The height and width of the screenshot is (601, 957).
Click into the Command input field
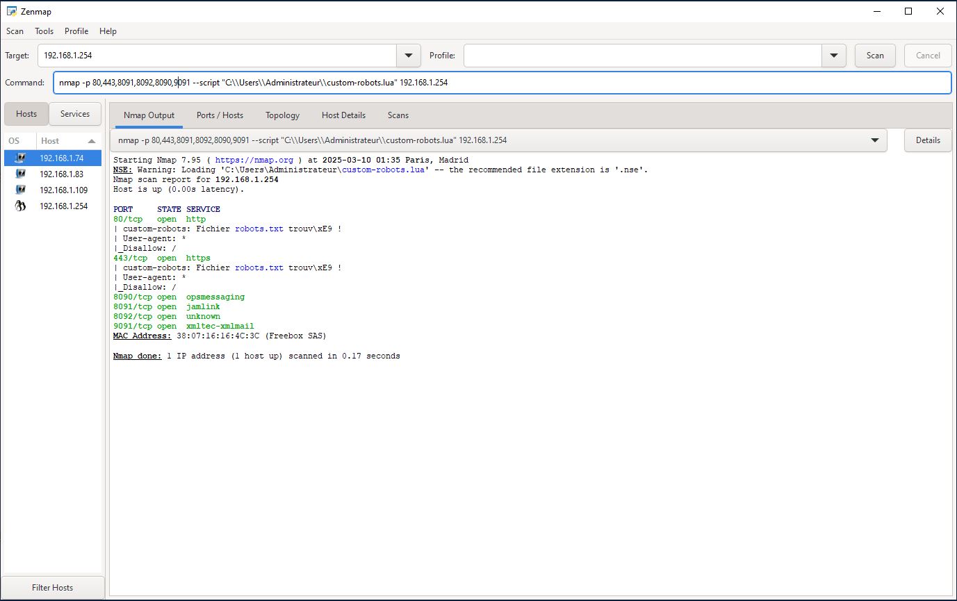coord(502,83)
